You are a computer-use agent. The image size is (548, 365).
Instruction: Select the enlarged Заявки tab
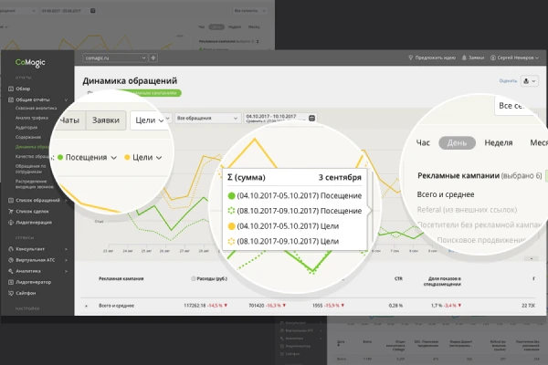tap(106, 120)
